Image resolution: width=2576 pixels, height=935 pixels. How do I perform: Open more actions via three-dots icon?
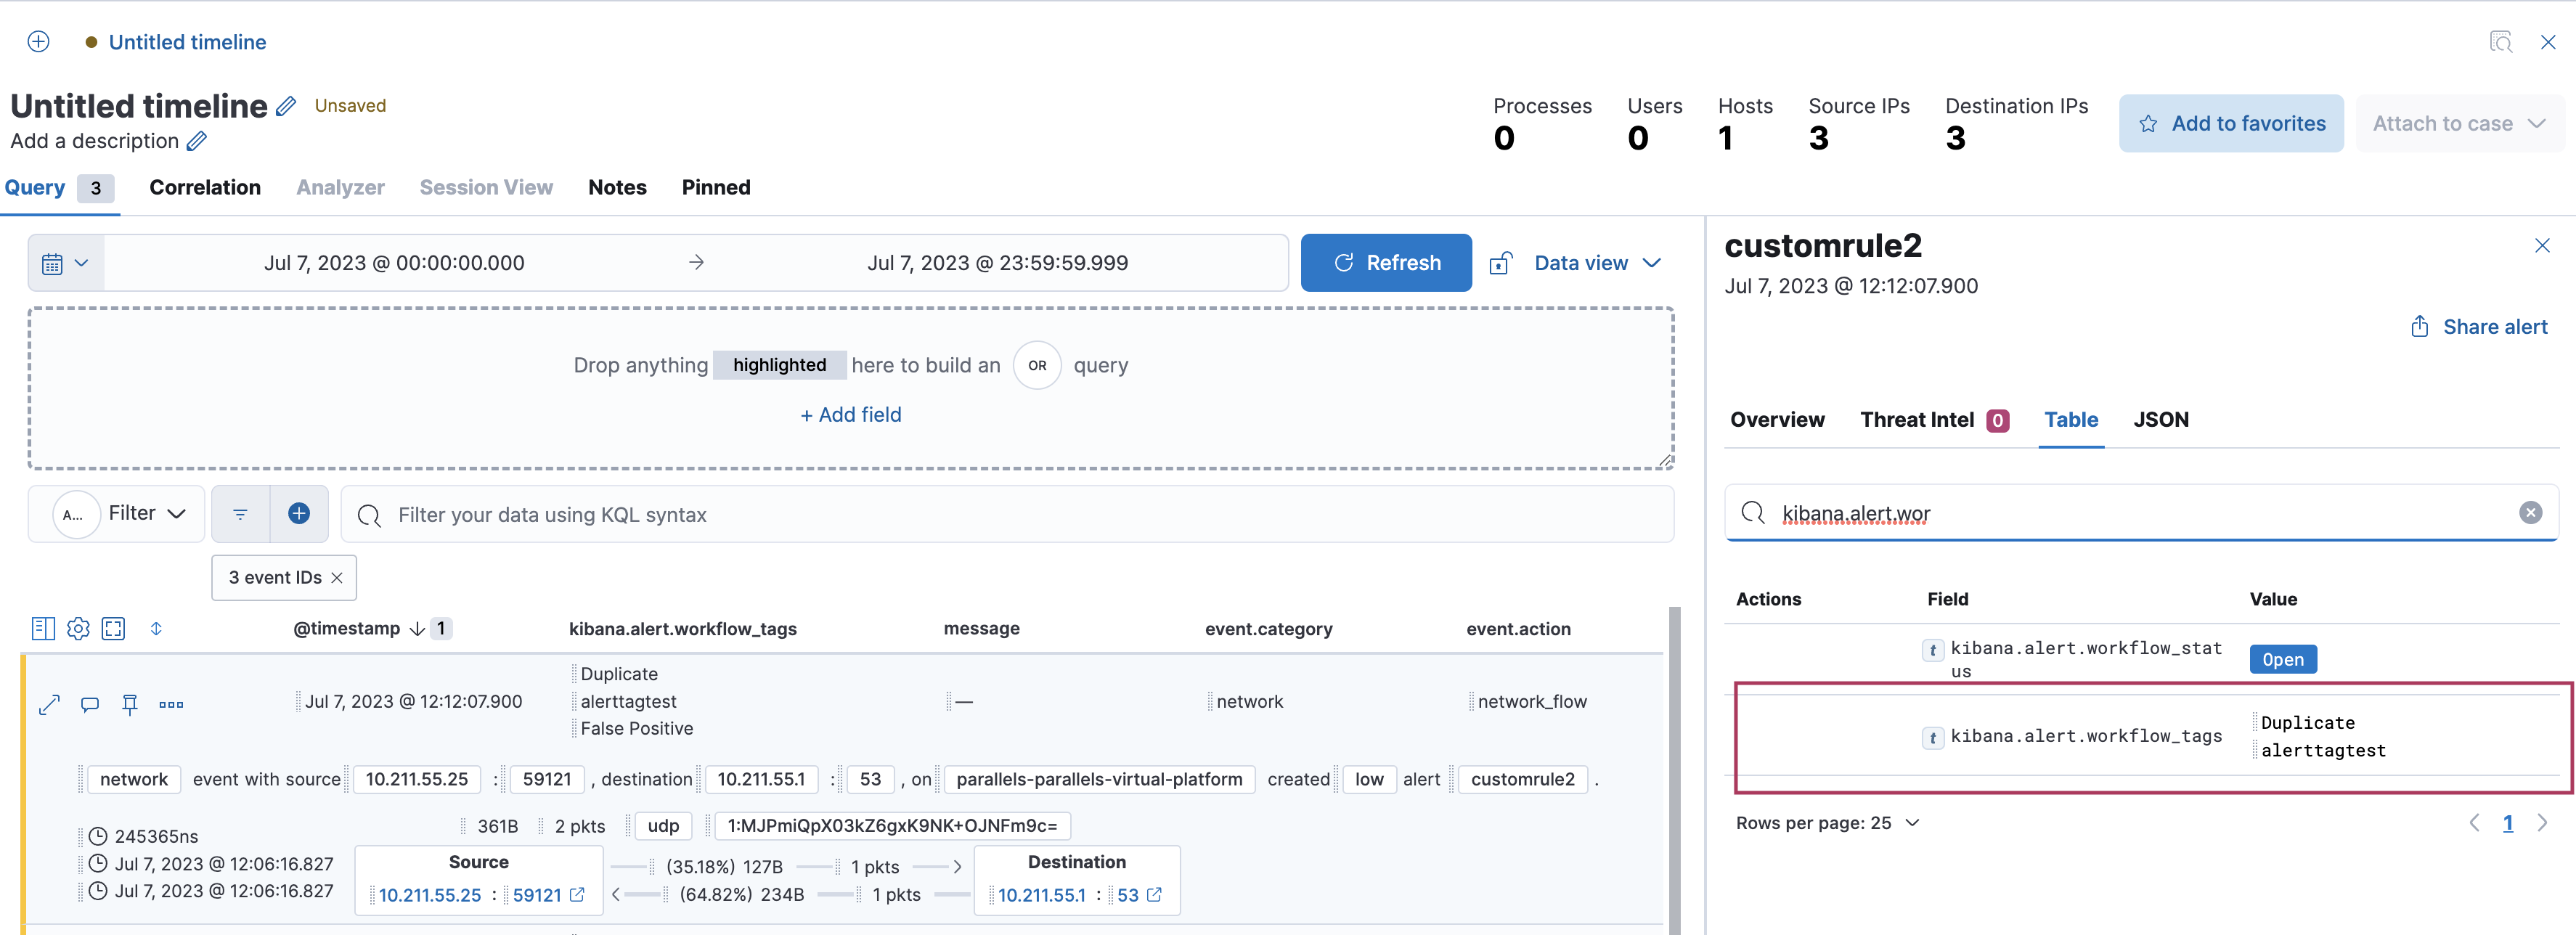(171, 704)
